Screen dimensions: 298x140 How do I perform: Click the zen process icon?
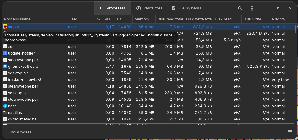(5, 46)
